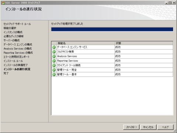Click the セットアップ処理が完了しました message
Viewport: 177px width, 133px height.
point(67,24)
